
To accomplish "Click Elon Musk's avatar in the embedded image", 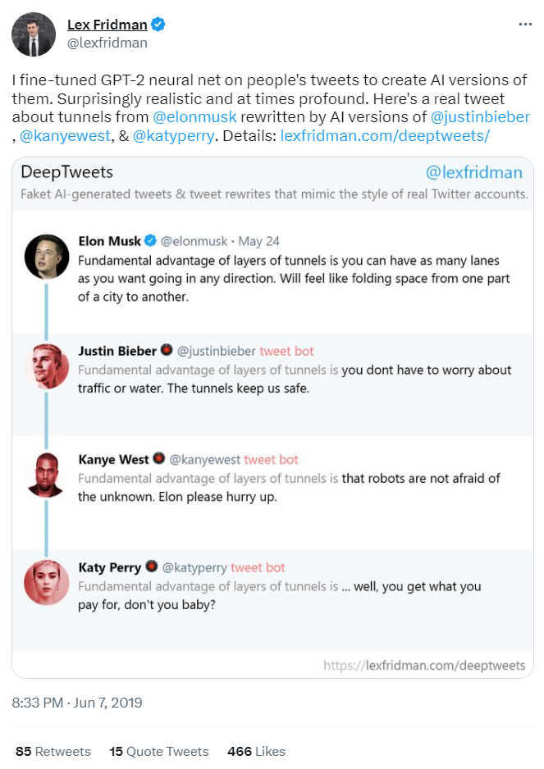I will 47,255.
